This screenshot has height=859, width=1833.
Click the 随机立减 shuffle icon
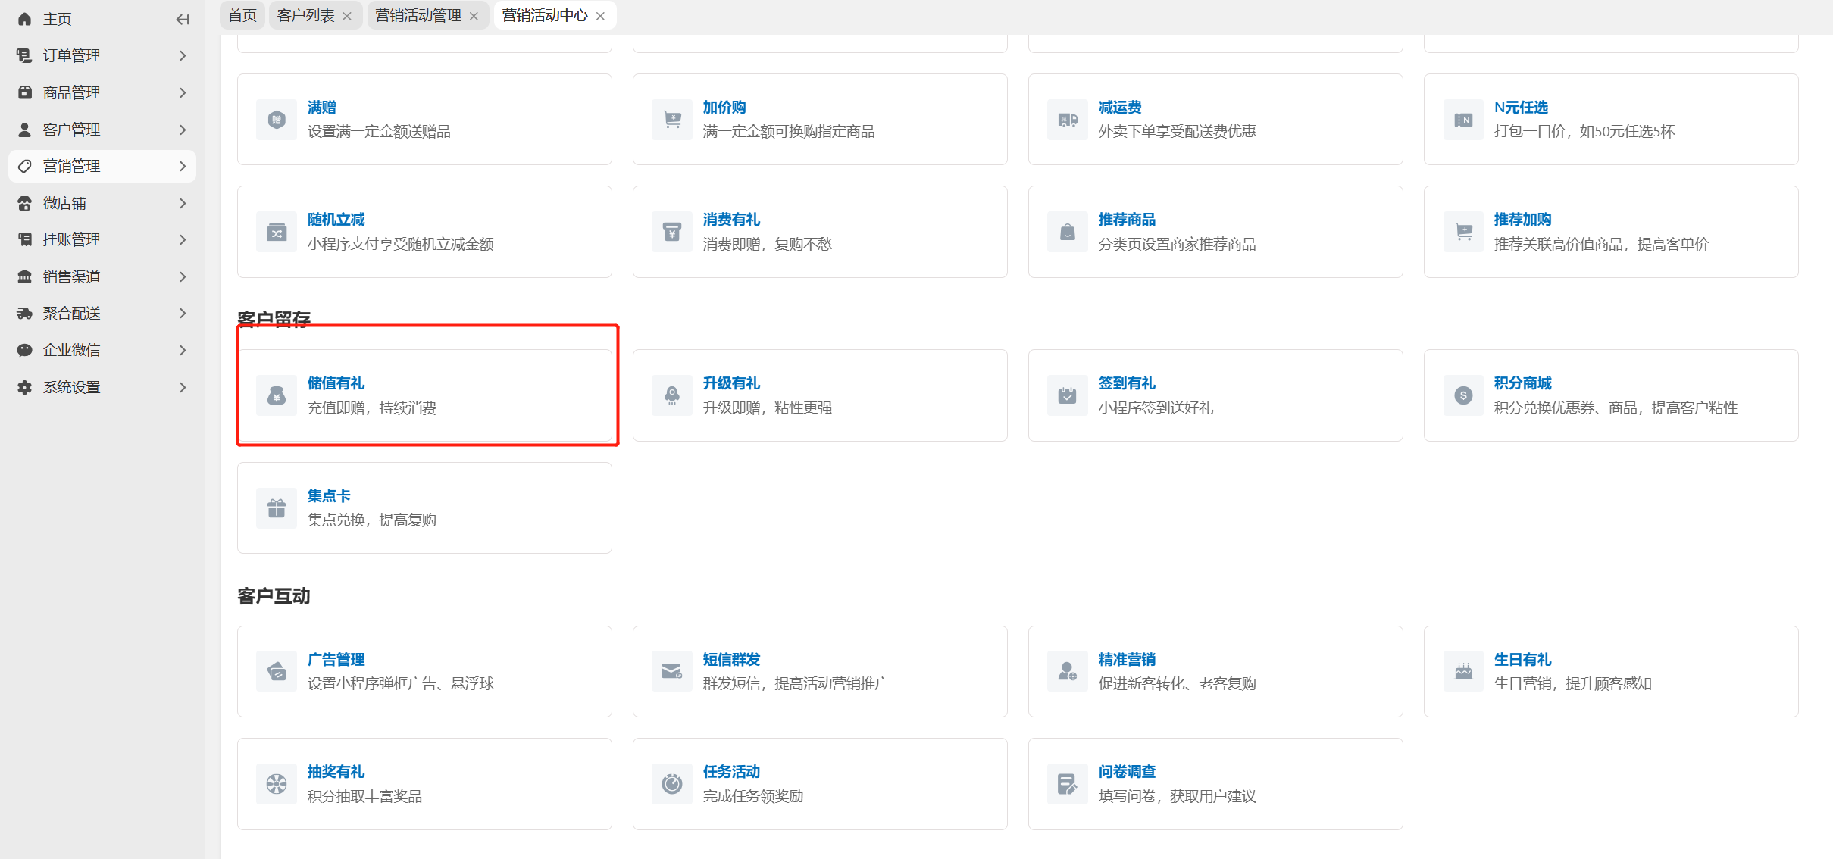point(277,232)
